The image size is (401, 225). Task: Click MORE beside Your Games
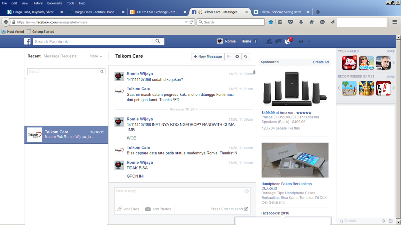[390, 51]
